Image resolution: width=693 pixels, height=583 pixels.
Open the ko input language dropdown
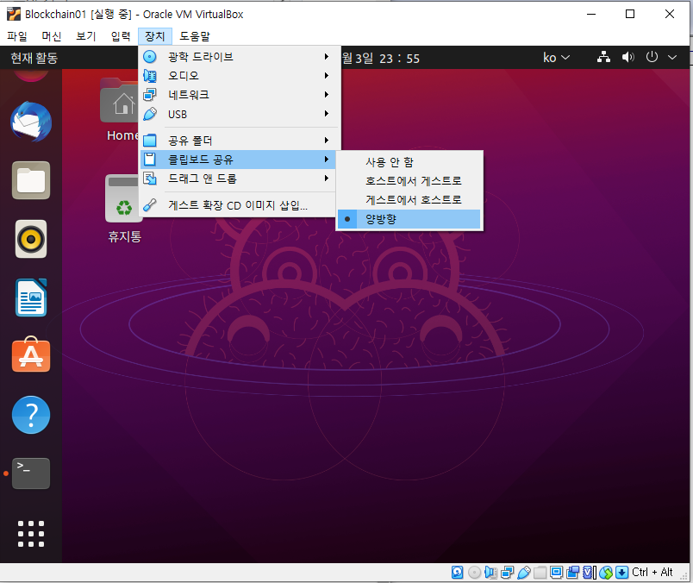[x=557, y=58]
